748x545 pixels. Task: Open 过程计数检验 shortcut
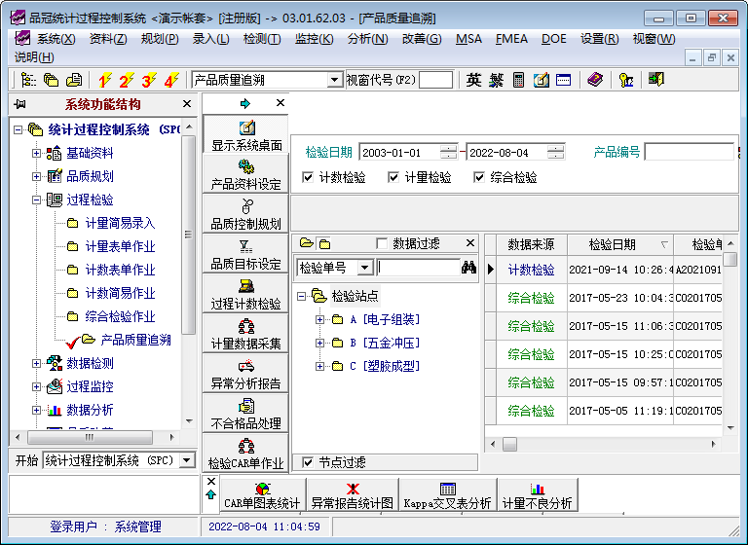pyautogui.click(x=246, y=293)
